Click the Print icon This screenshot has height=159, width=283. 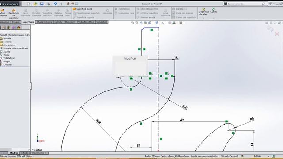pos(48,4)
